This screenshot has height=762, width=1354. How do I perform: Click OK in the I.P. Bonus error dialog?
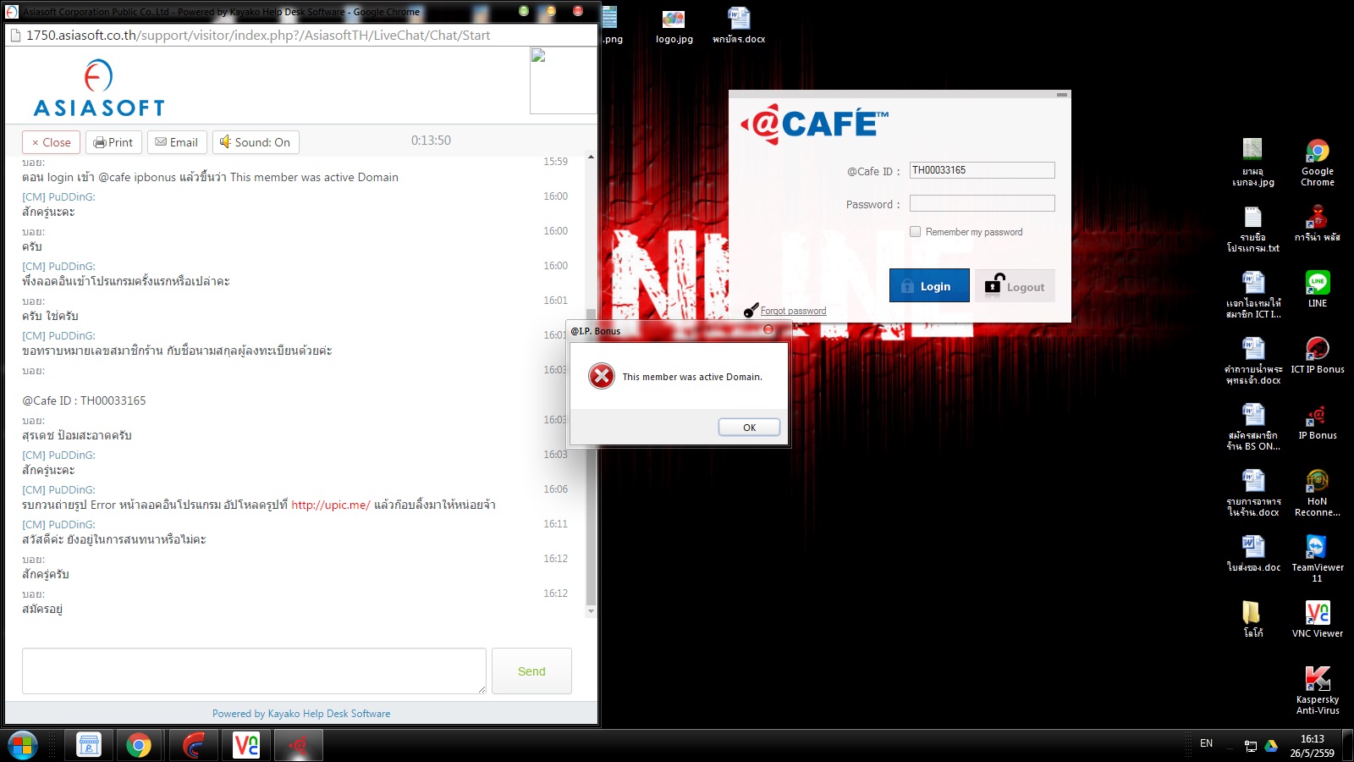pyautogui.click(x=749, y=428)
